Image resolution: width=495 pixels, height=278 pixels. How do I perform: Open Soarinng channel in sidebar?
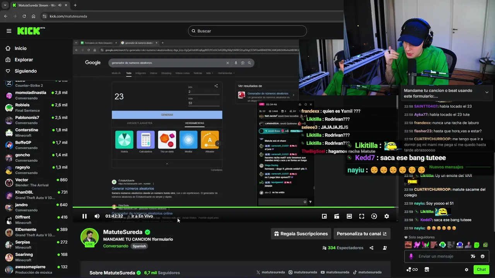tap(36, 257)
